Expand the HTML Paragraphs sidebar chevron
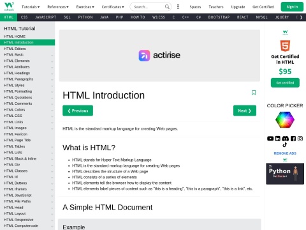 tap(52, 80)
